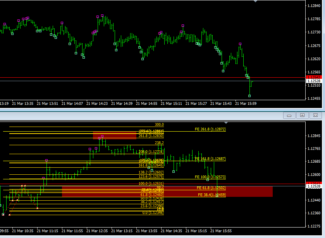Click price 1.12360 on lower chart axis
The height and width of the screenshot is (238, 325).
(314, 213)
